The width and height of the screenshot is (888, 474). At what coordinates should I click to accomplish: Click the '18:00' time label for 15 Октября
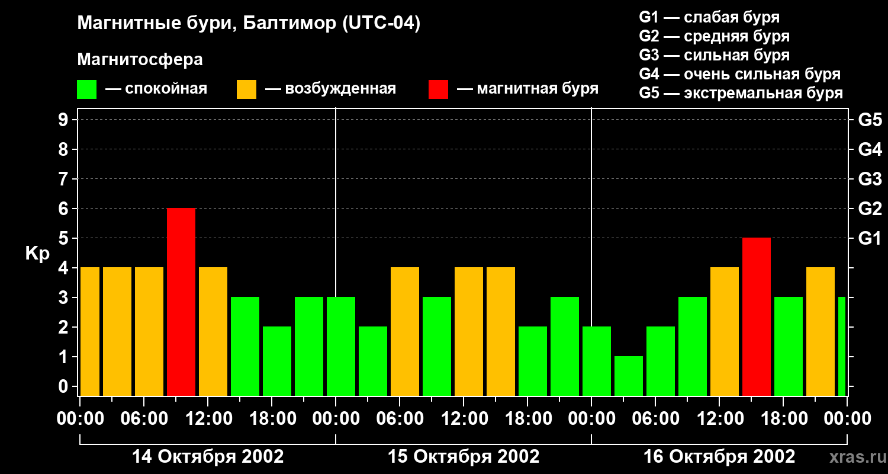tap(527, 418)
